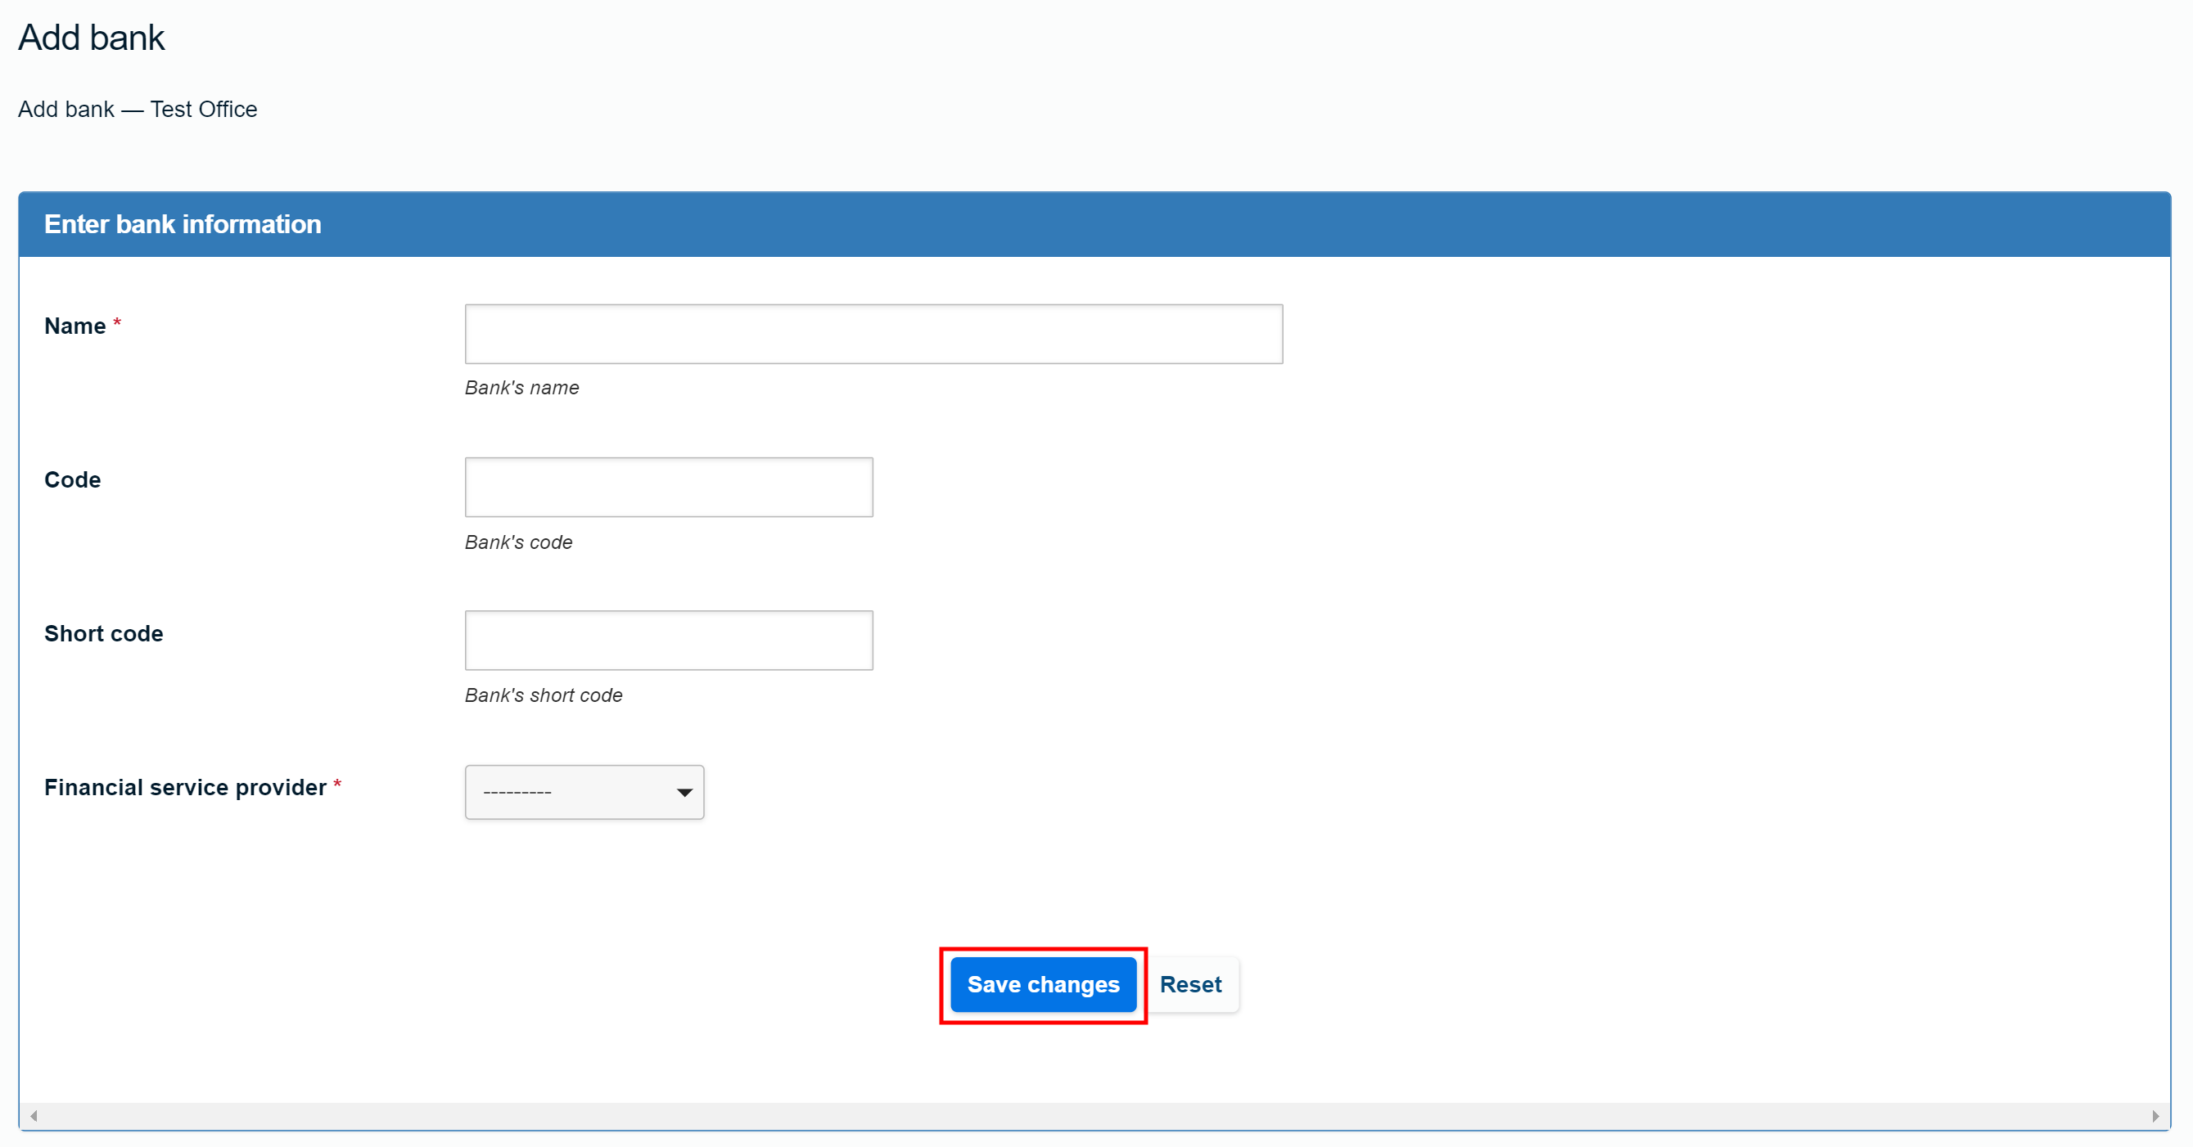Click the left arrow of horizontal scrollbar
This screenshot has width=2193, height=1147.
[34, 1116]
